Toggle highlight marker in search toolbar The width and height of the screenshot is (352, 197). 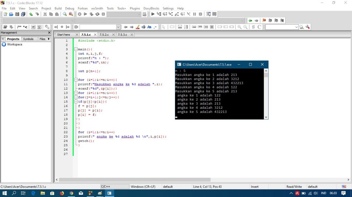tap(138, 27)
